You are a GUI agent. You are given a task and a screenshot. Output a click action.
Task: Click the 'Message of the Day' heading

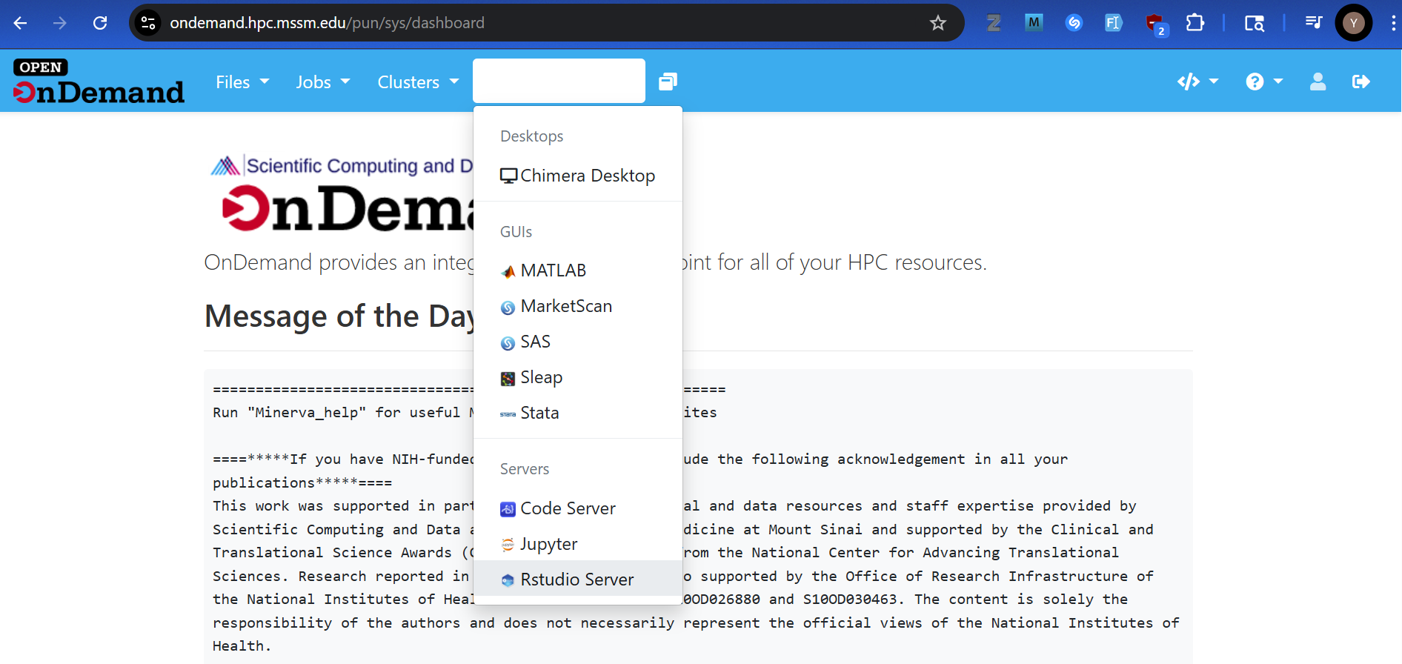coord(339,316)
